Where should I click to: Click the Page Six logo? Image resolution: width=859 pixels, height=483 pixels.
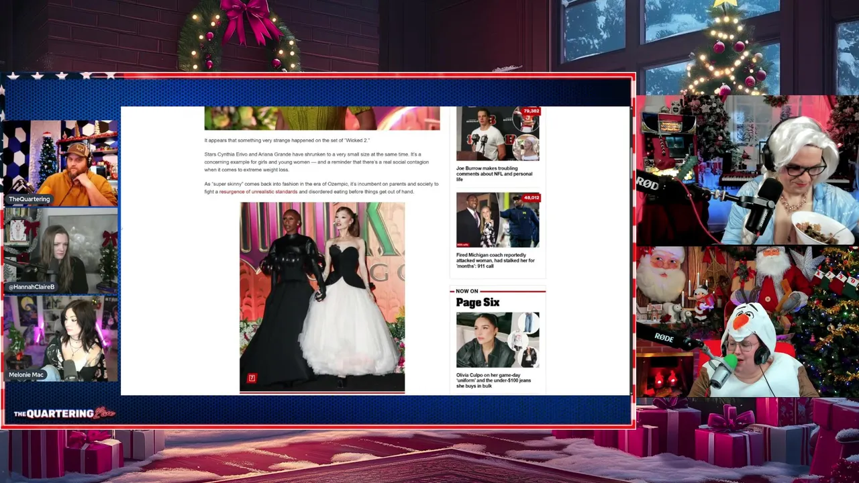coord(478,303)
